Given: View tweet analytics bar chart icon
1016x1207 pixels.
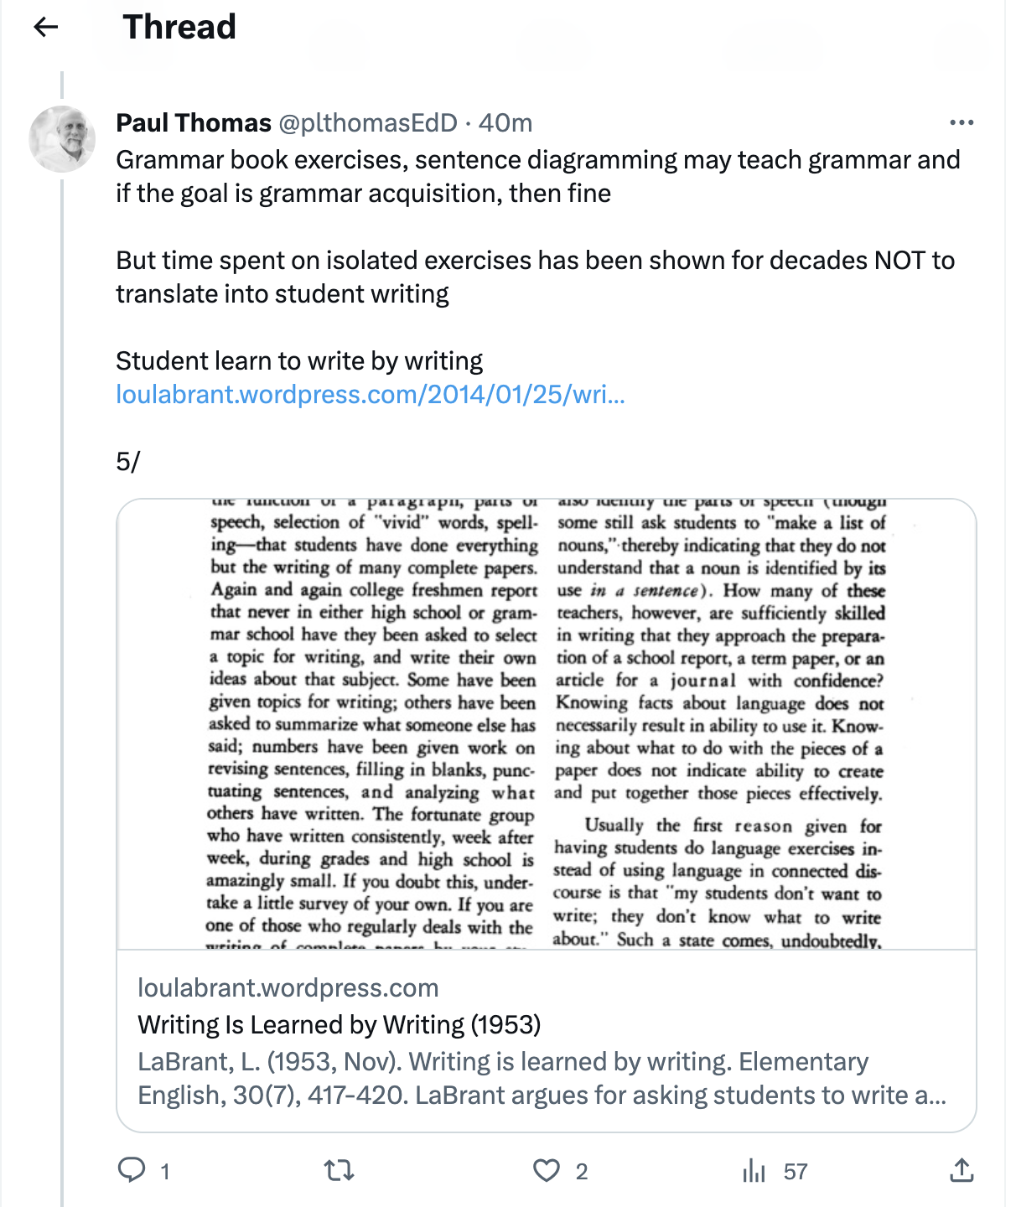Looking at the screenshot, I should tap(754, 1170).
